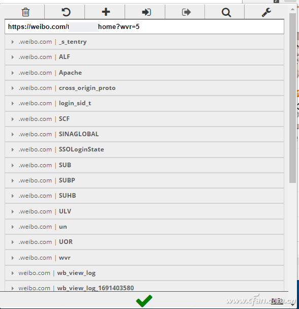This screenshot has width=299, height=309.
Task: Click the weibo.com URL field
Action: 144,26
